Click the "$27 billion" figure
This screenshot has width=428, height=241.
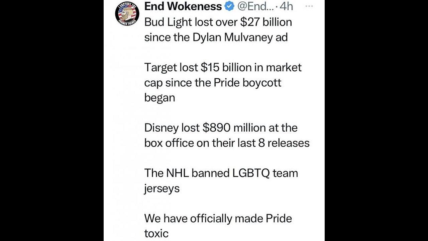coord(265,22)
